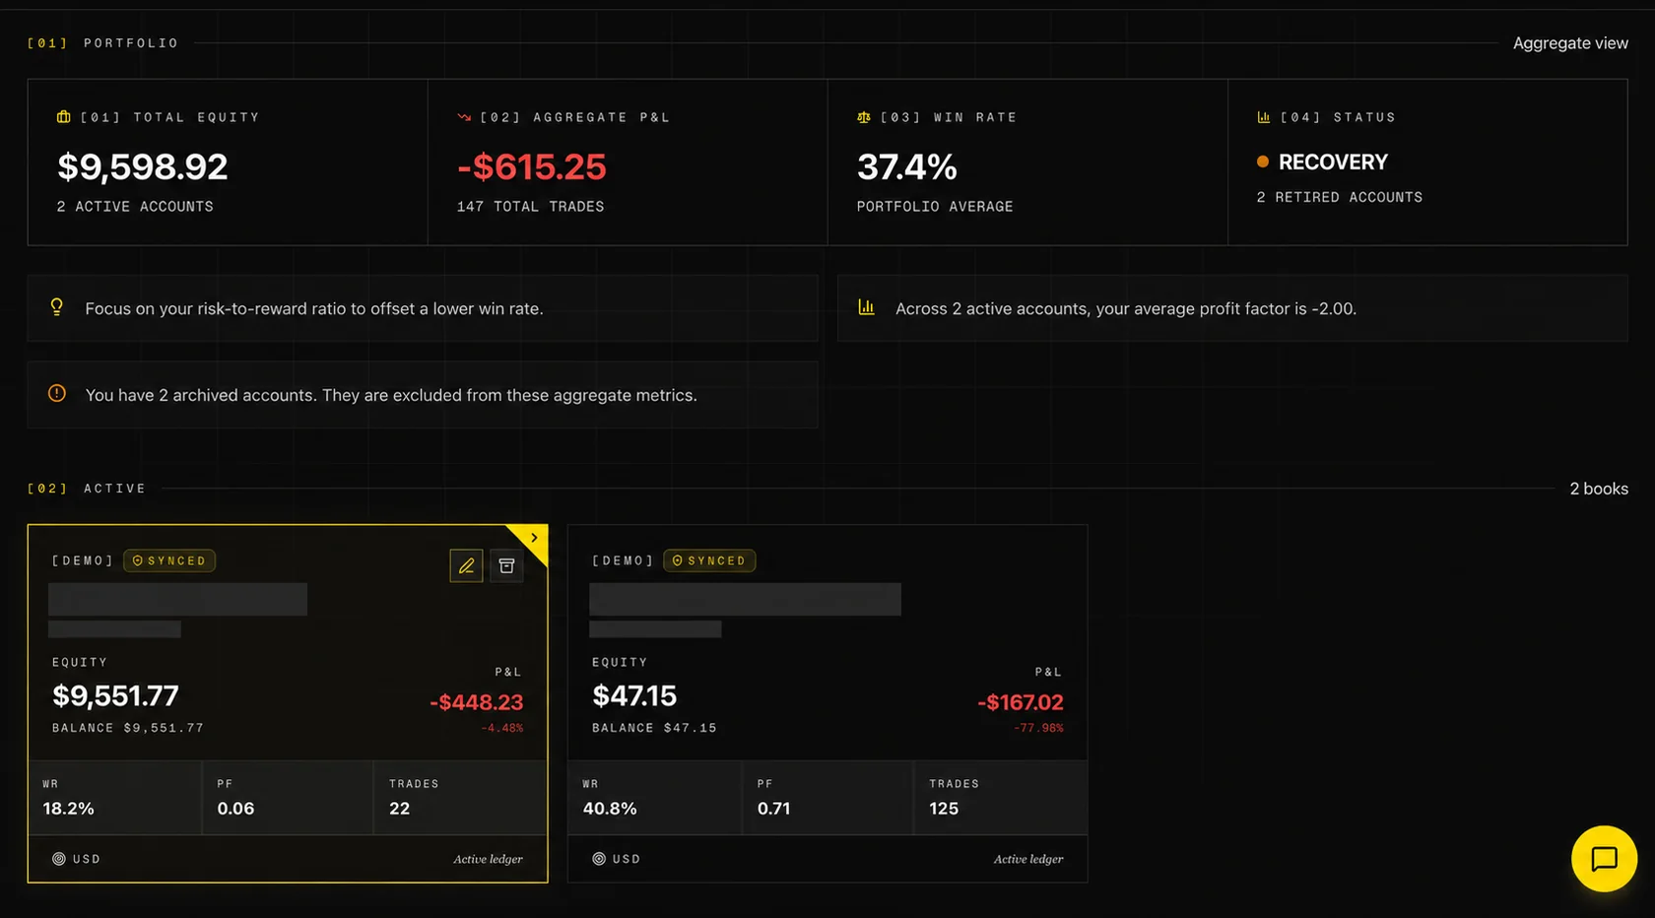This screenshot has height=918, width=1655.
Task: Click the archive box icon on first account
Action: click(x=506, y=565)
